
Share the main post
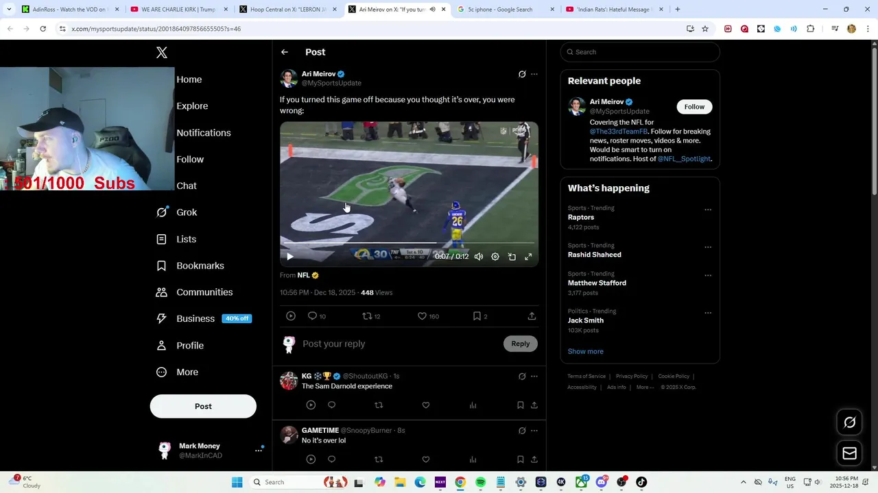(532, 316)
